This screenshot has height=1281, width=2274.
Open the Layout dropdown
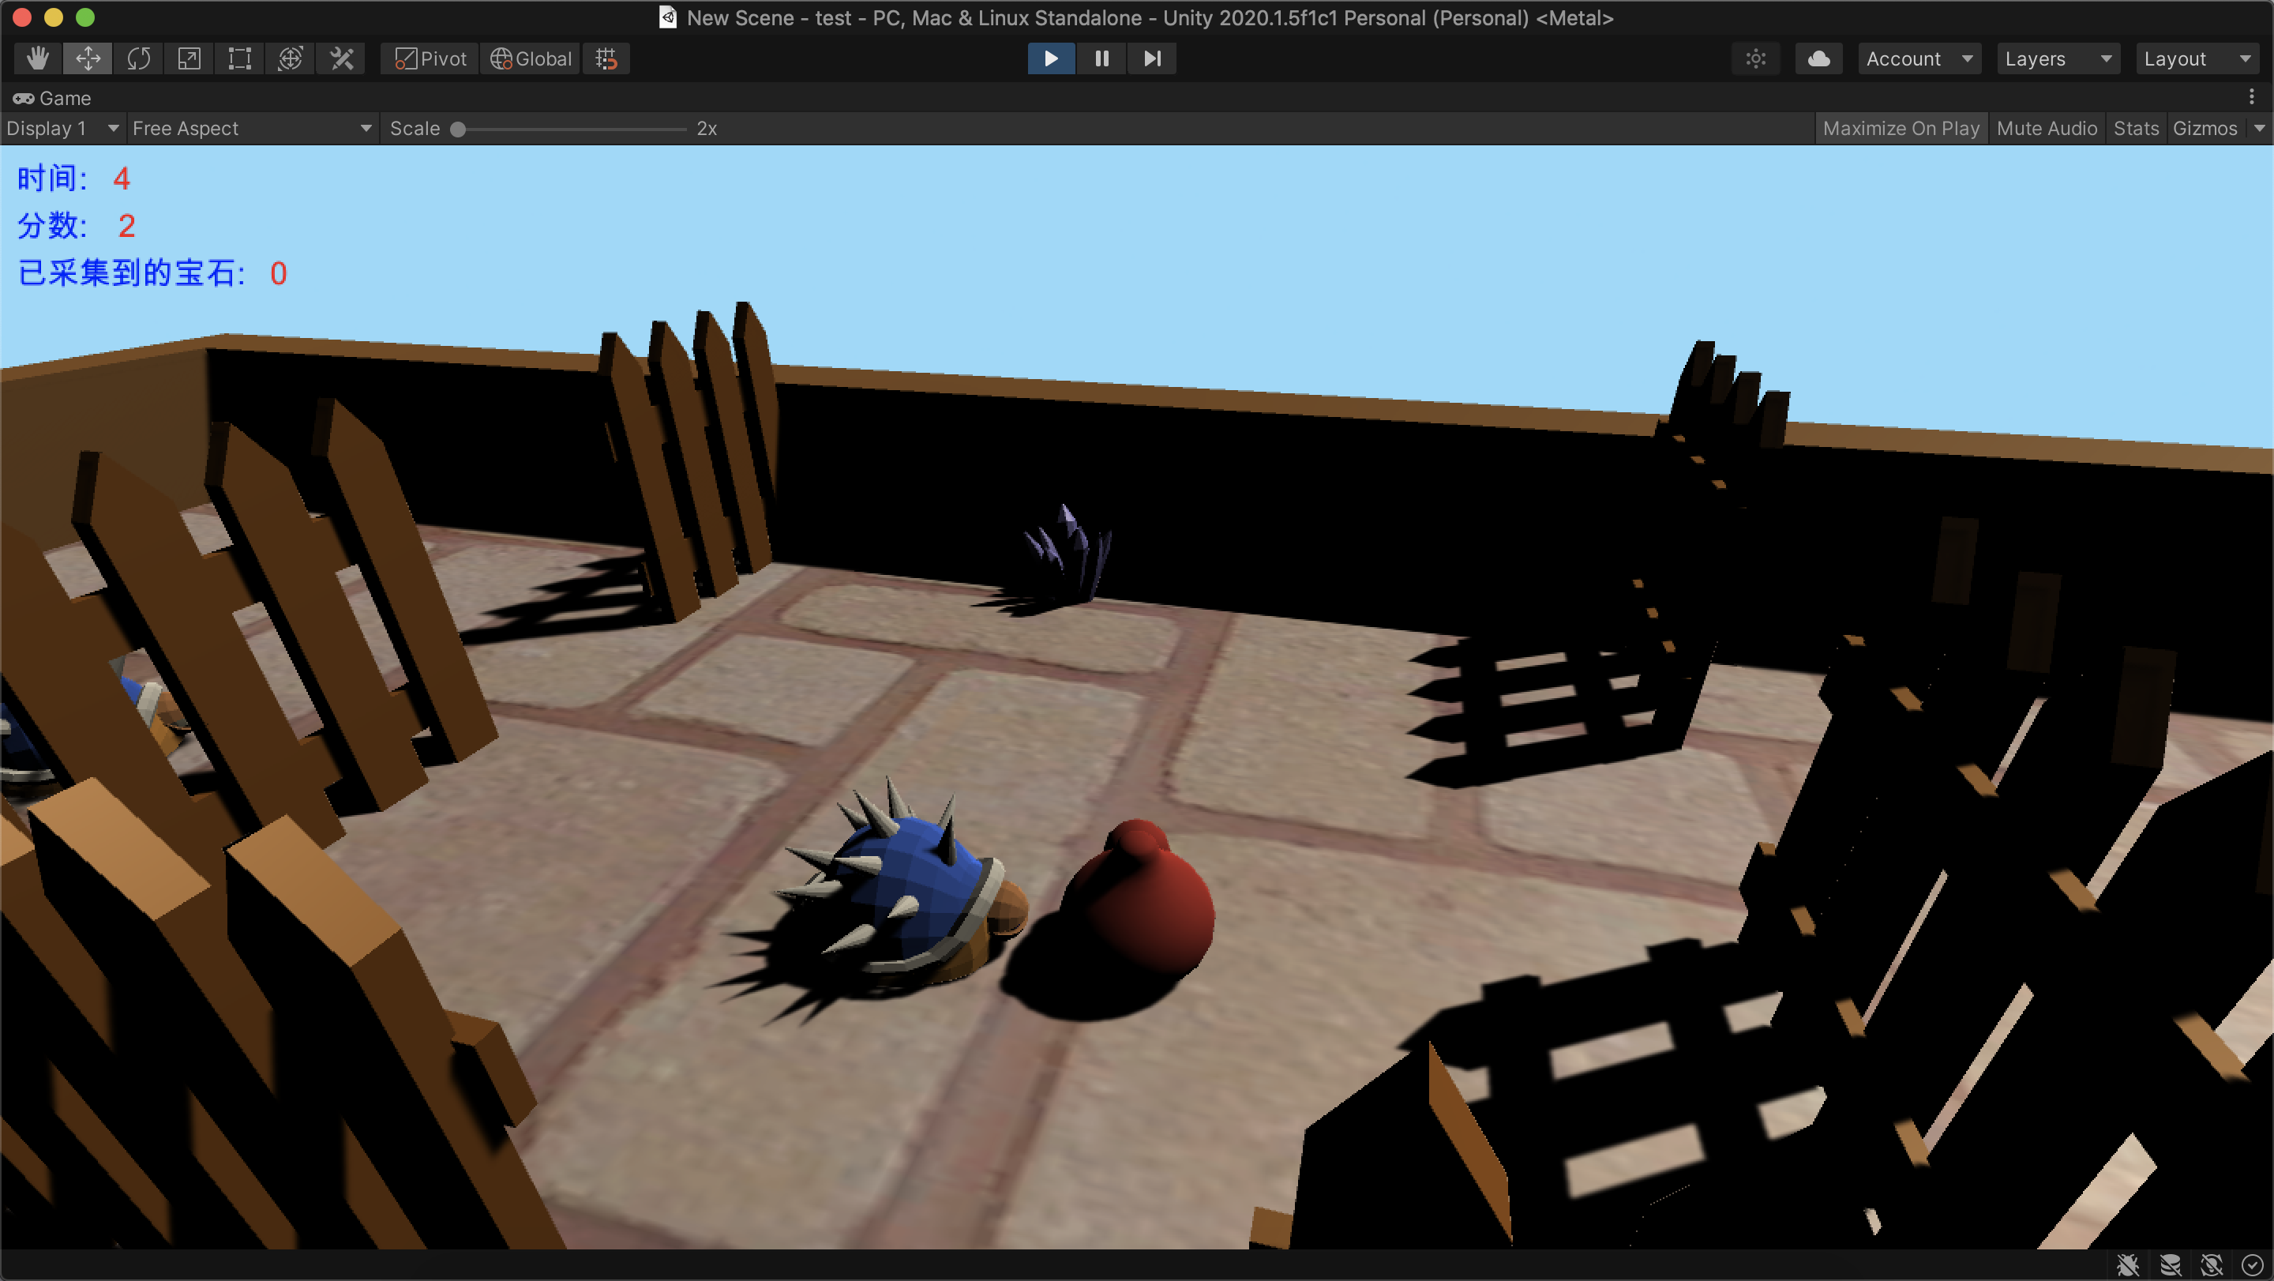(x=2197, y=59)
